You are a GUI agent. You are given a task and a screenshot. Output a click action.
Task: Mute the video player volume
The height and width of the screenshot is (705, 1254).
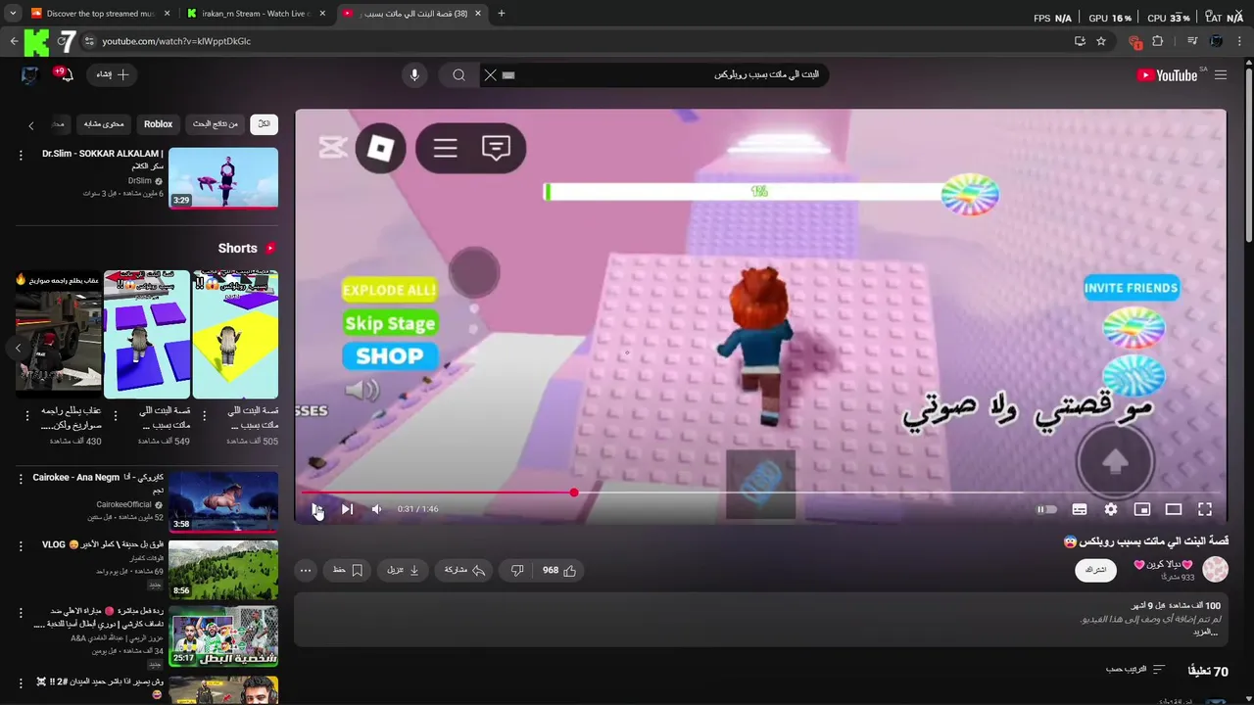point(376,509)
